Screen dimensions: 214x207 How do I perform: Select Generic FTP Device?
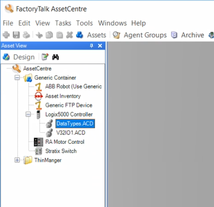(x=69, y=105)
